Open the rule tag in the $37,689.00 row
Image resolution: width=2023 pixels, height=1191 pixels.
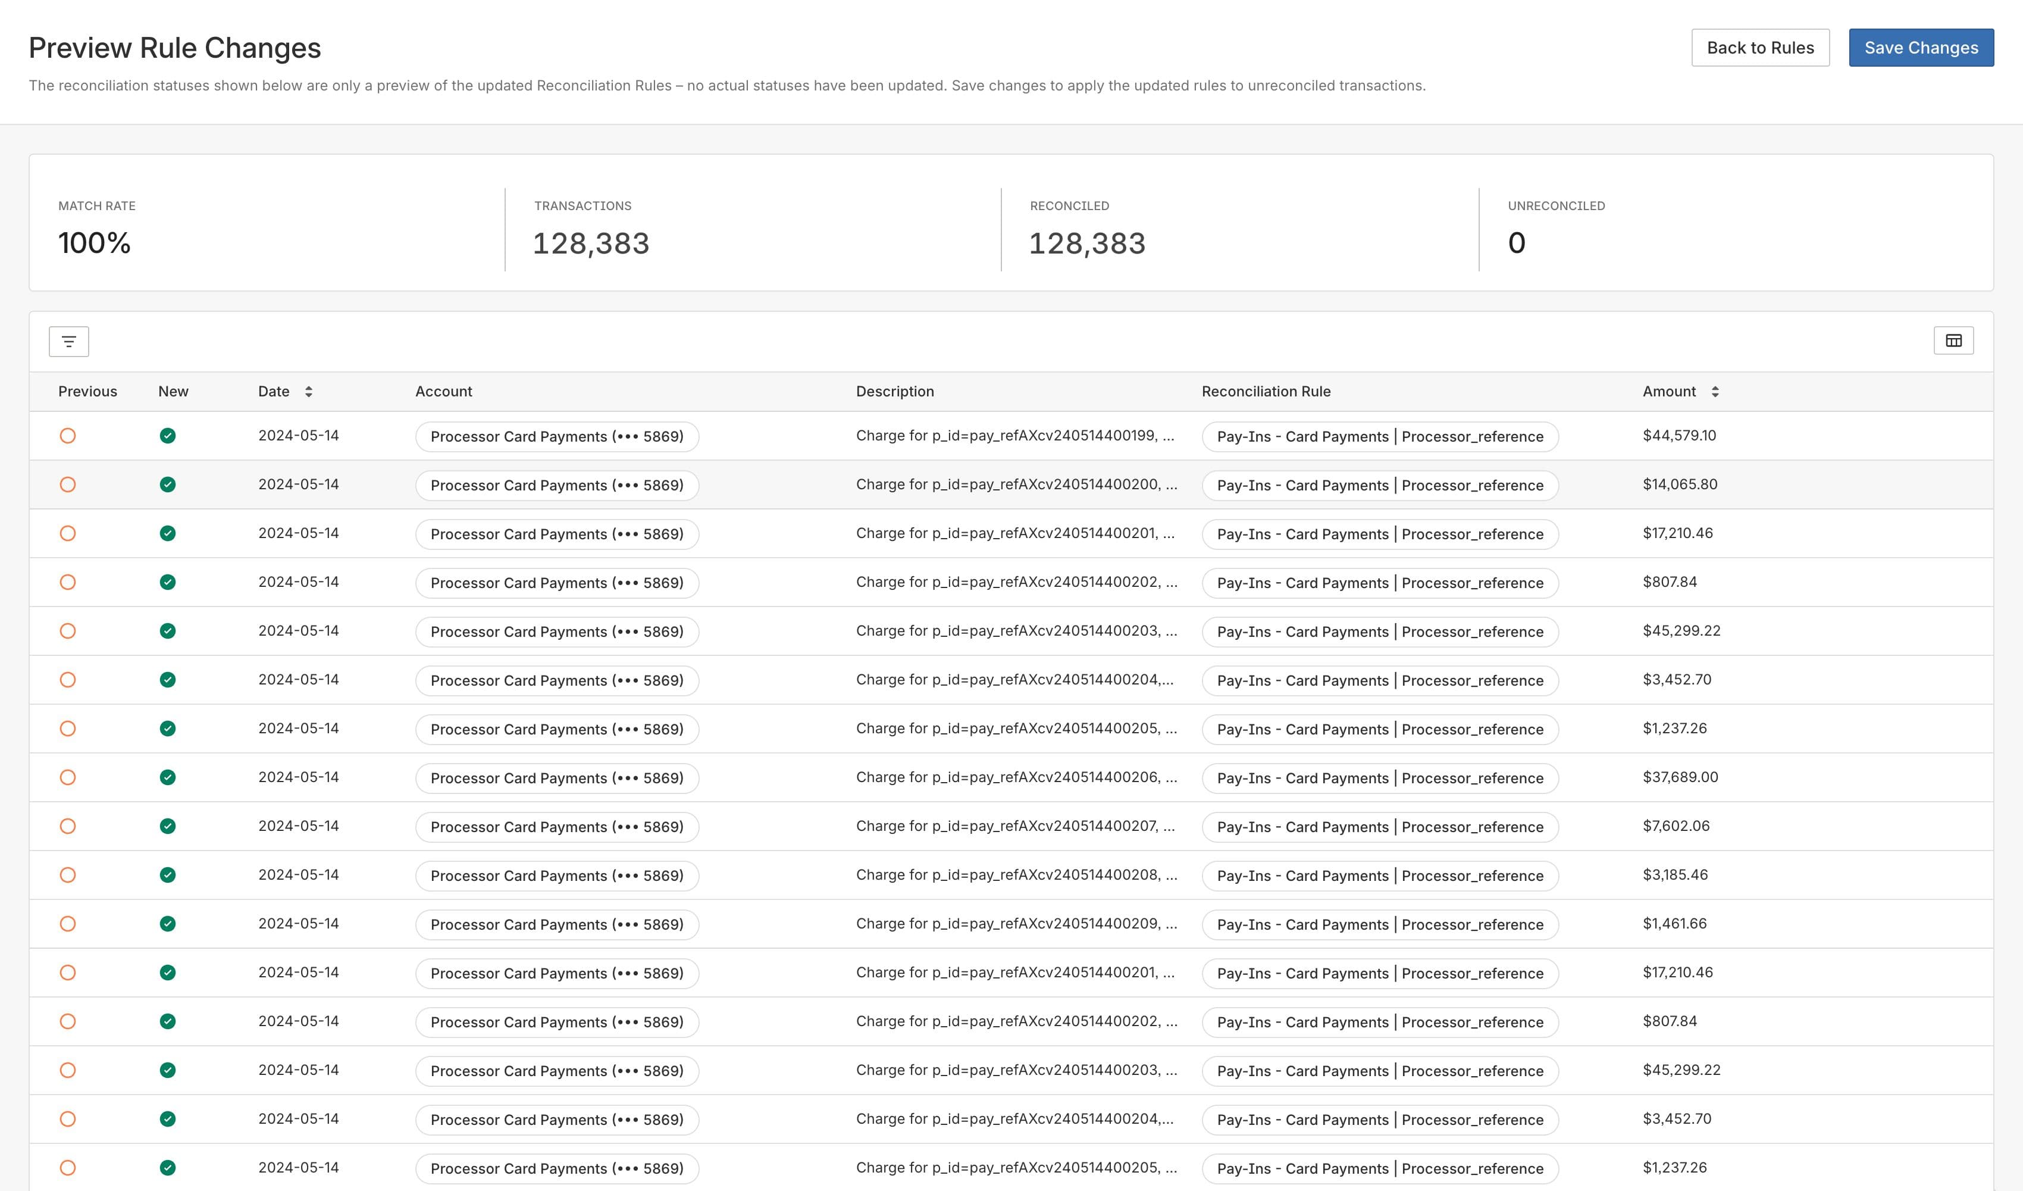click(1379, 778)
